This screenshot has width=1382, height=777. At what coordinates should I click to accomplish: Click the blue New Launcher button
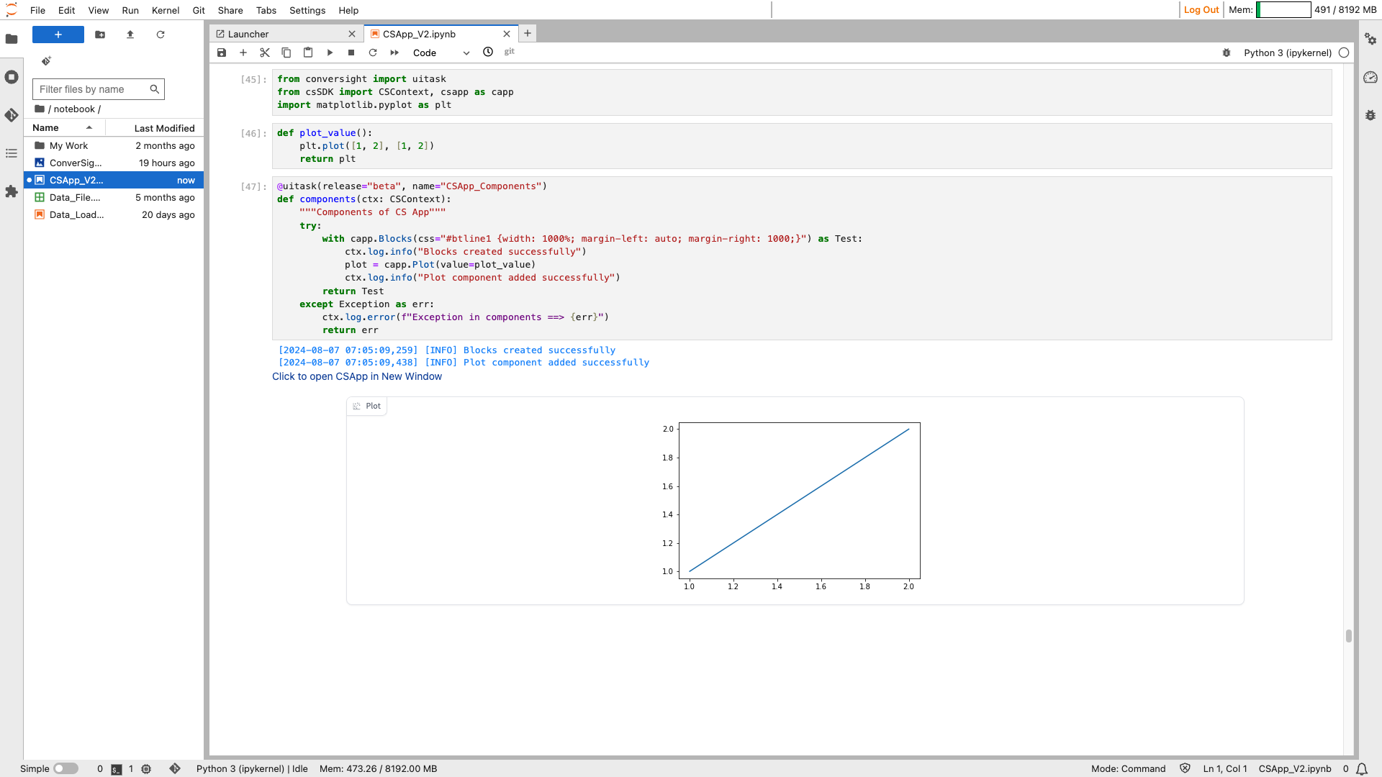tap(58, 35)
